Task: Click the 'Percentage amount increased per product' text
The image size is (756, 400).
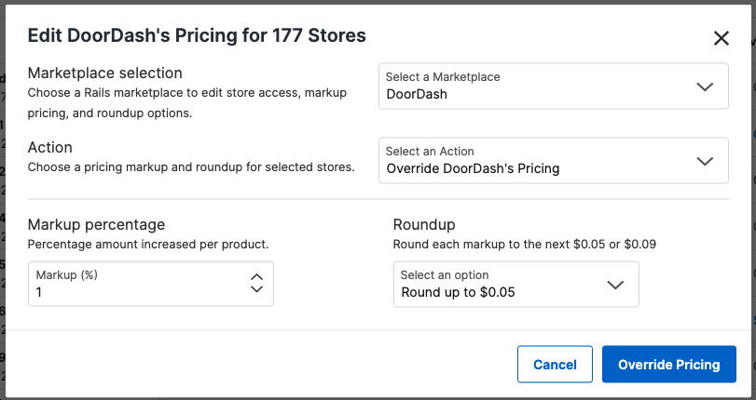Action: (x=148, y=245)
